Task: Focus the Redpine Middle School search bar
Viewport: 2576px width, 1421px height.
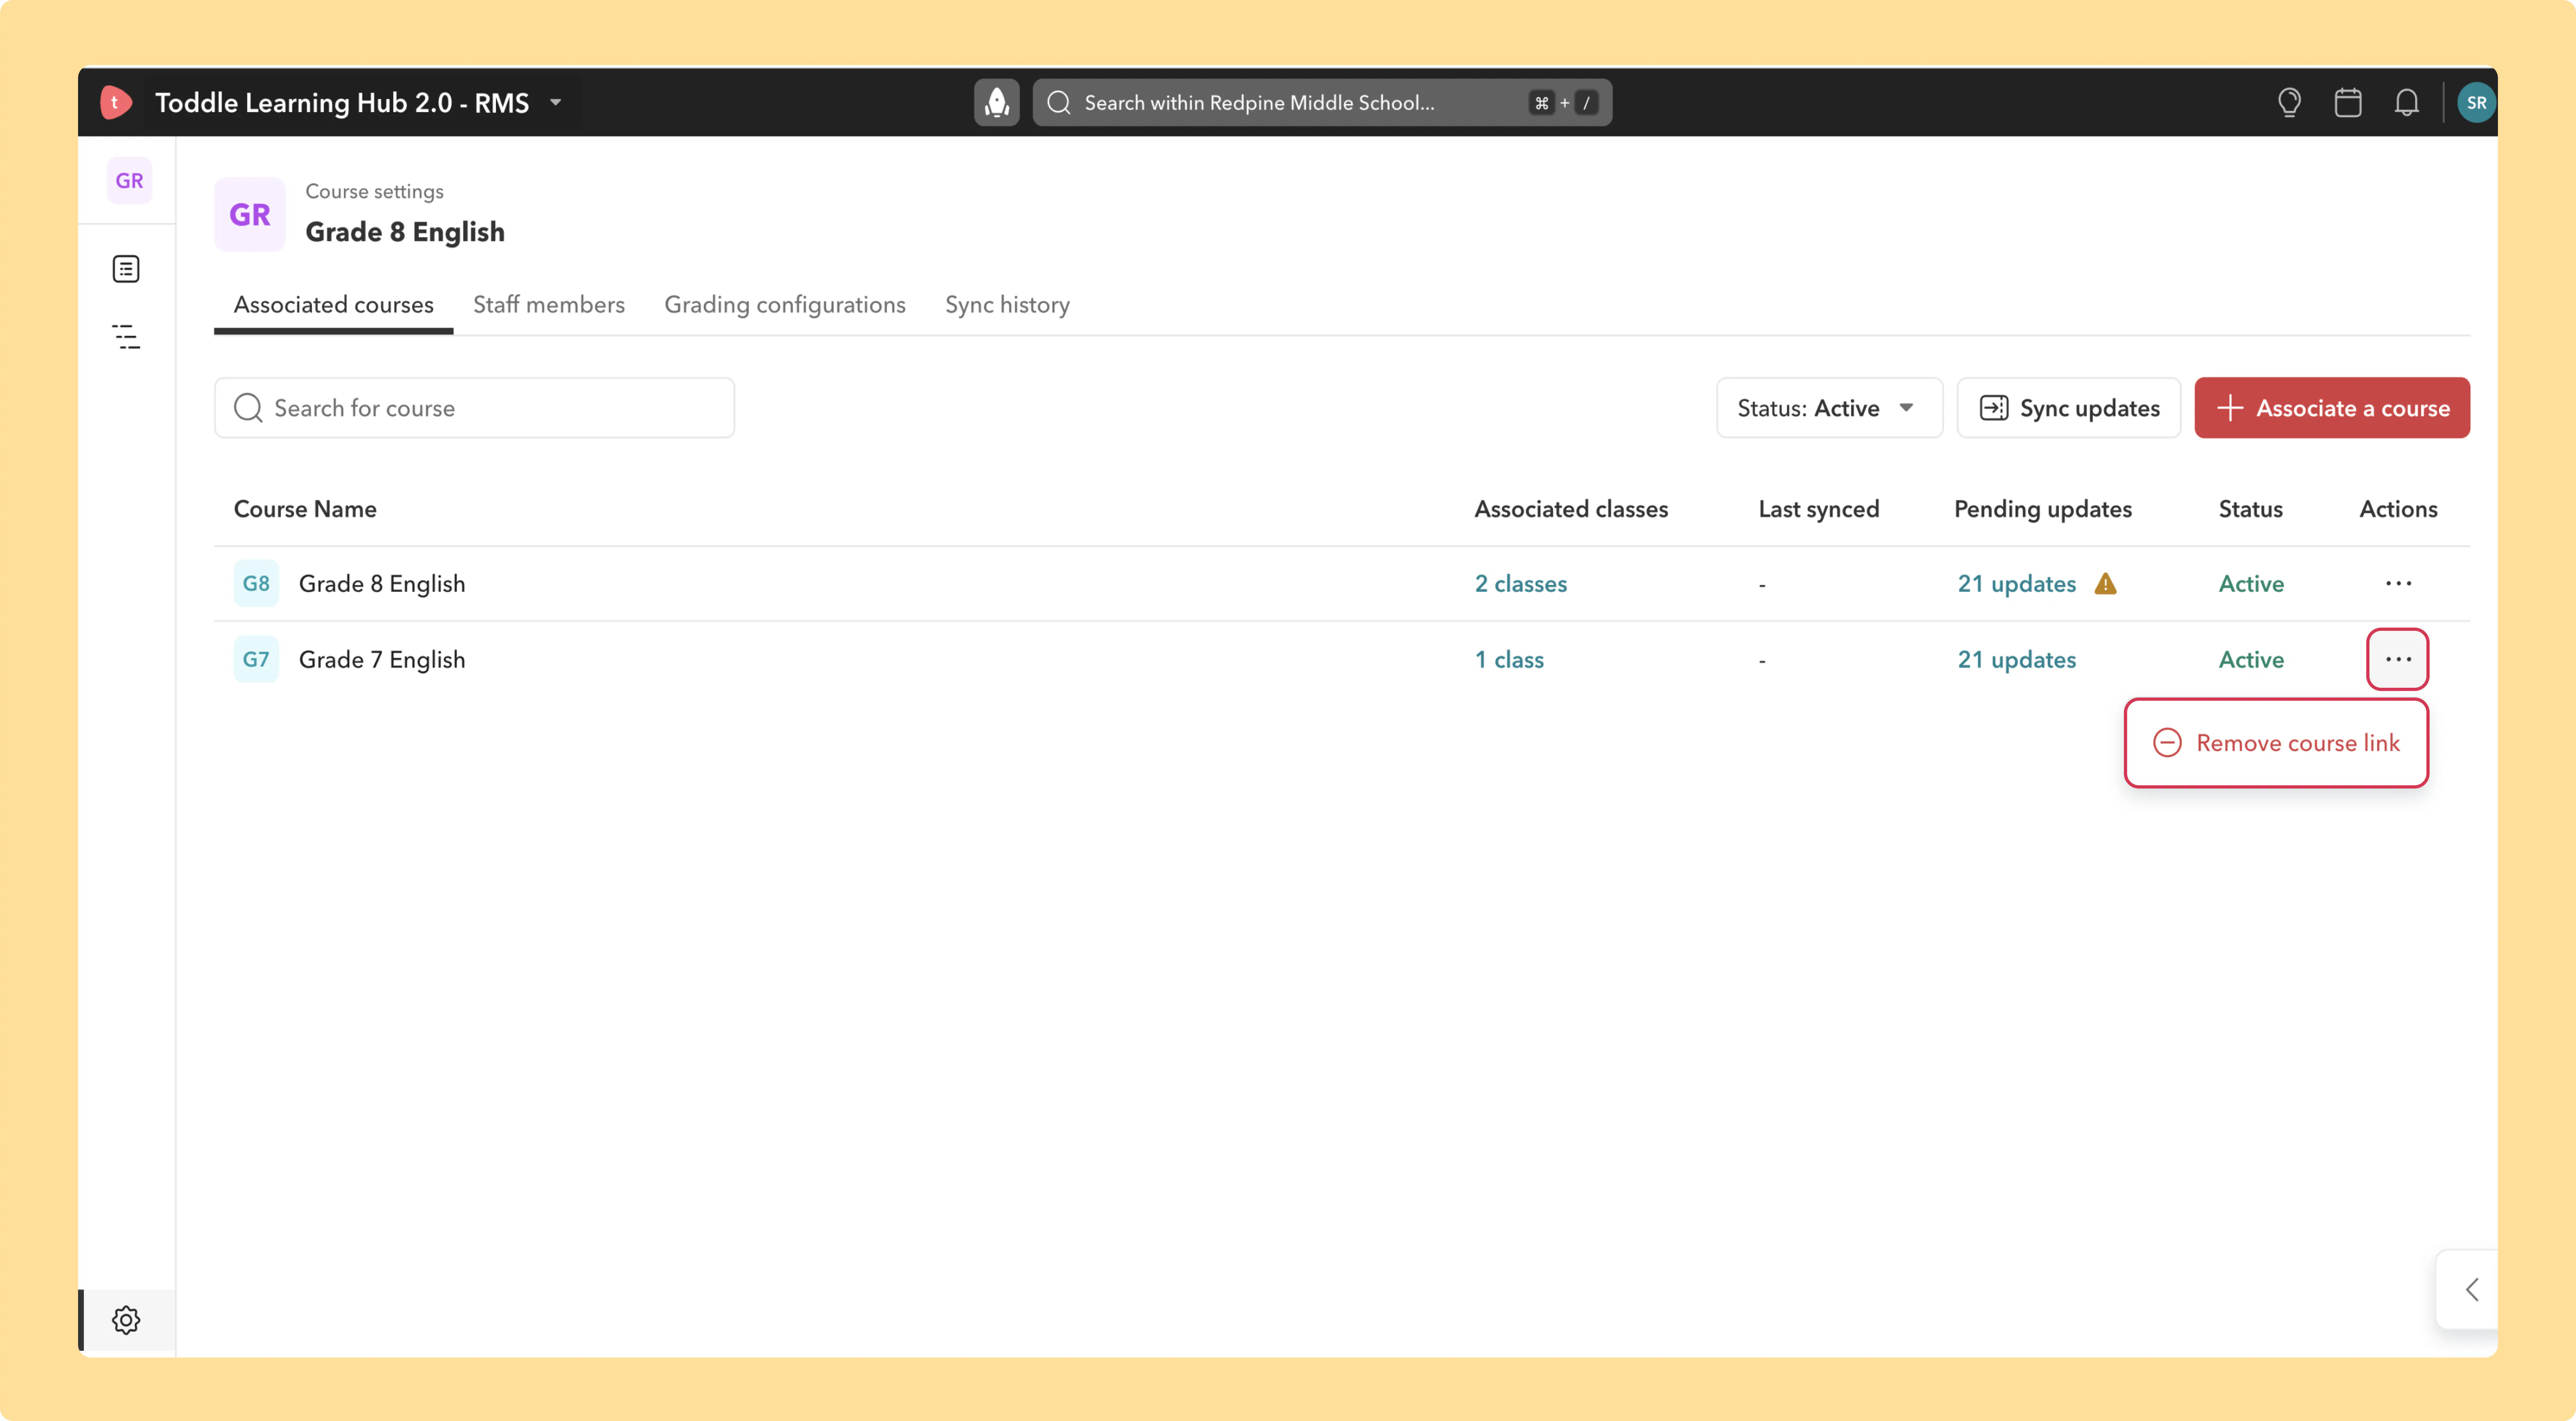Action: [x=1322, y=102]
